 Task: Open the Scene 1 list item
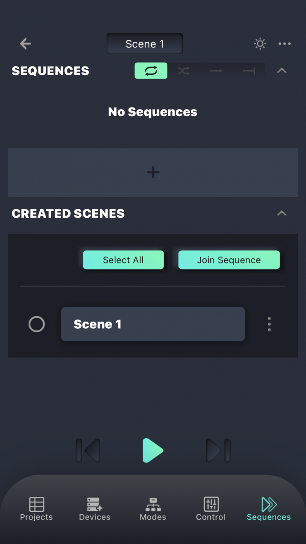(x=153, y=324)
